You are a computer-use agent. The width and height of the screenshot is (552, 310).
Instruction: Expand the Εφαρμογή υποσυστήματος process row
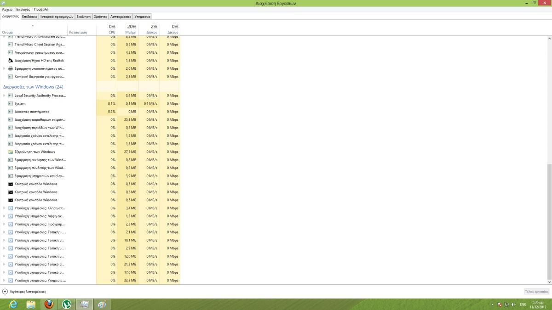point(4,68)
